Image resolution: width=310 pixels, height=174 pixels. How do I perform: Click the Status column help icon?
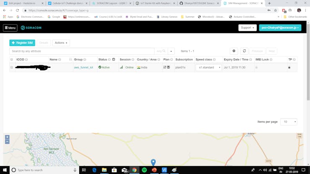pos(109,59)
